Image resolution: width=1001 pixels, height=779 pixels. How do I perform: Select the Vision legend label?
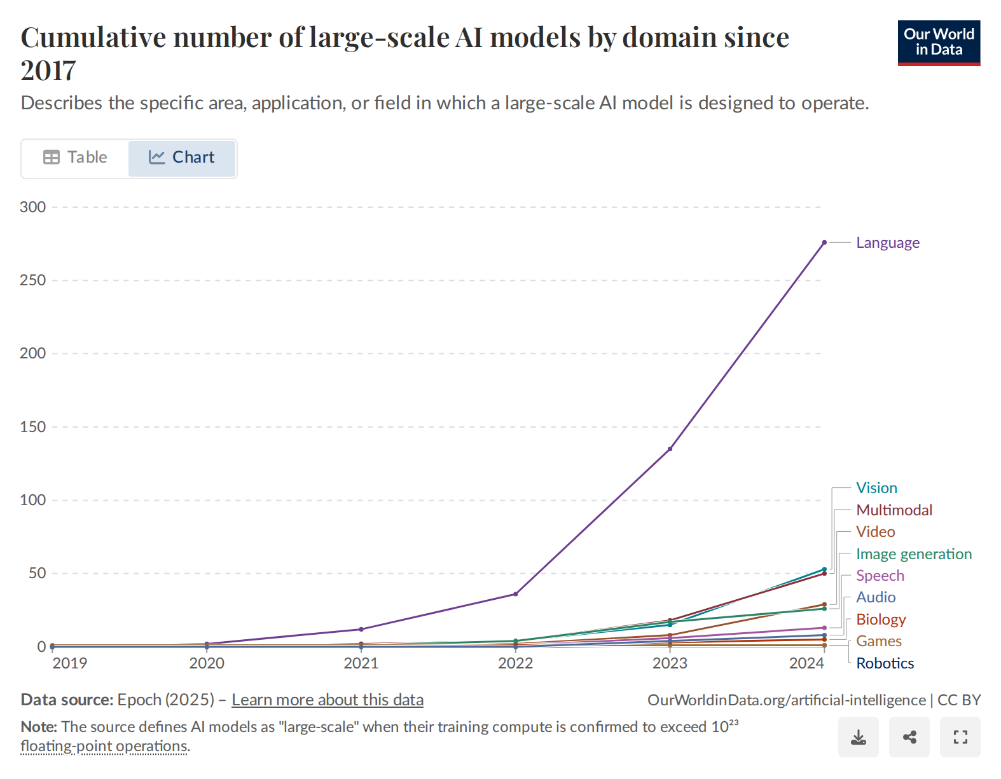coord(876,488)
